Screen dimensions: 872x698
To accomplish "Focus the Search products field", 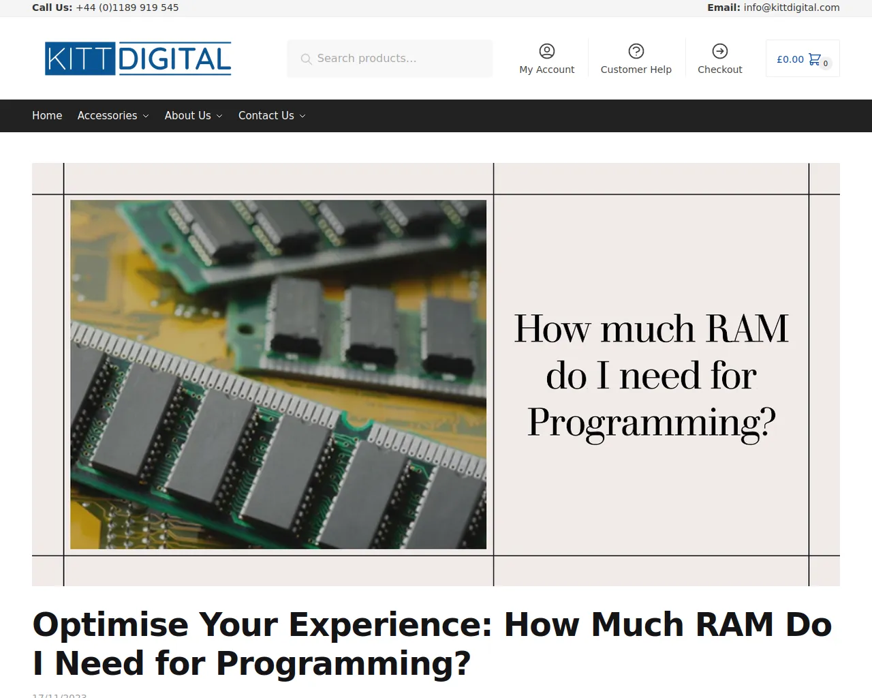I will [399, 59].
